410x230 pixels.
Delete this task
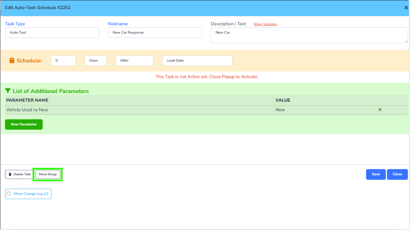point(19,174)
